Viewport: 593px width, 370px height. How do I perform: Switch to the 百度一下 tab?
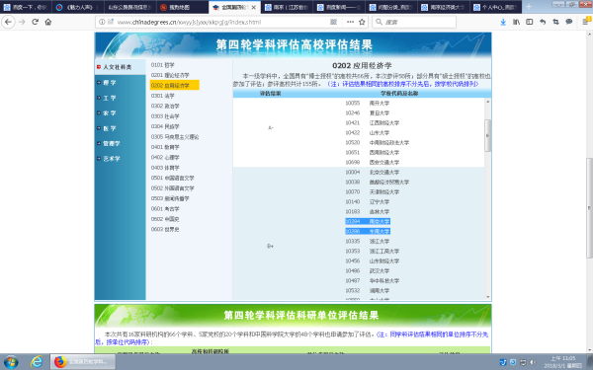[26, 7]
